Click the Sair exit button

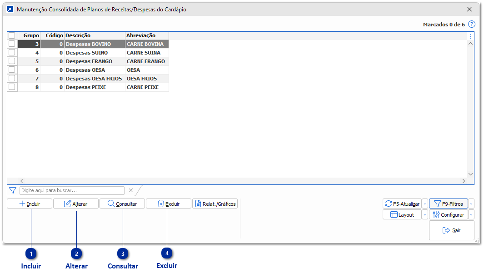451,230
